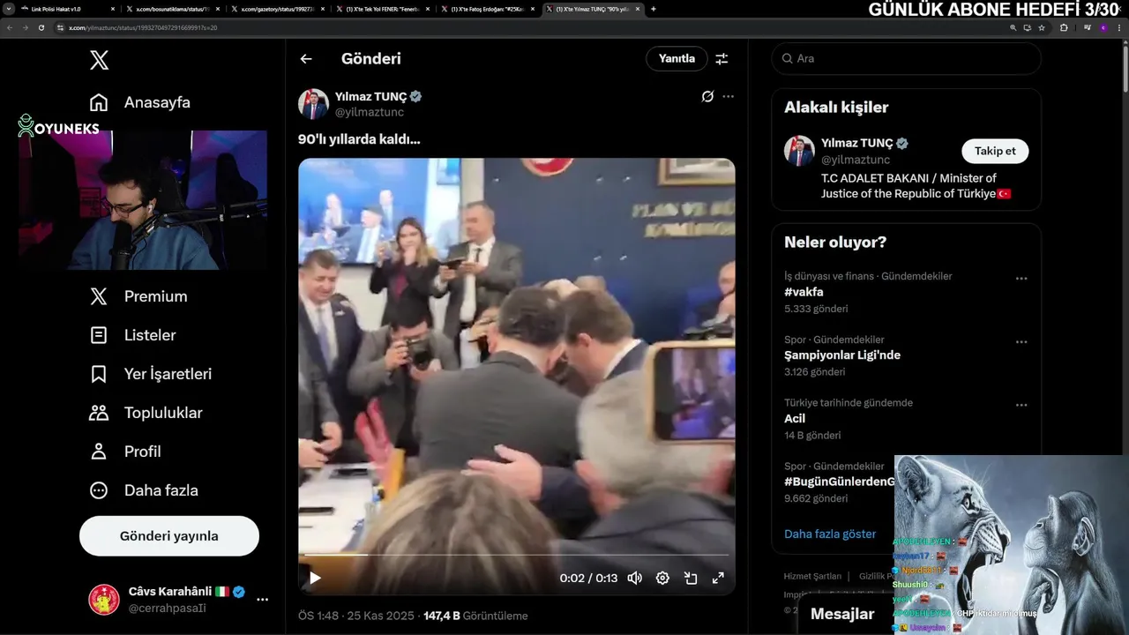Click the browser back arrow

point(9,27)
